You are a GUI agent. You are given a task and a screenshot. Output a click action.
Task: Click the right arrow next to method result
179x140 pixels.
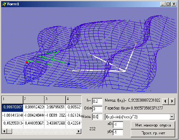click(x=172, y=101)
